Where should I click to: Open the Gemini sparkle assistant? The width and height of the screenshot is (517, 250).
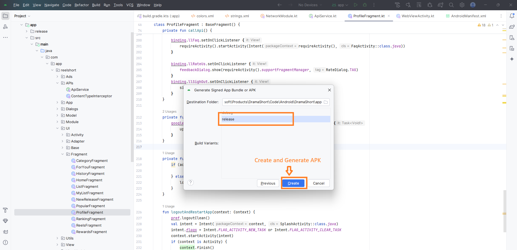pyautogui.click(x=512, y=59)
